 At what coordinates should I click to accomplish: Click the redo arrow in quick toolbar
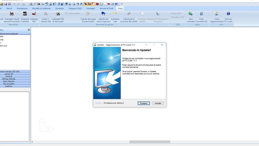(18, 4)
